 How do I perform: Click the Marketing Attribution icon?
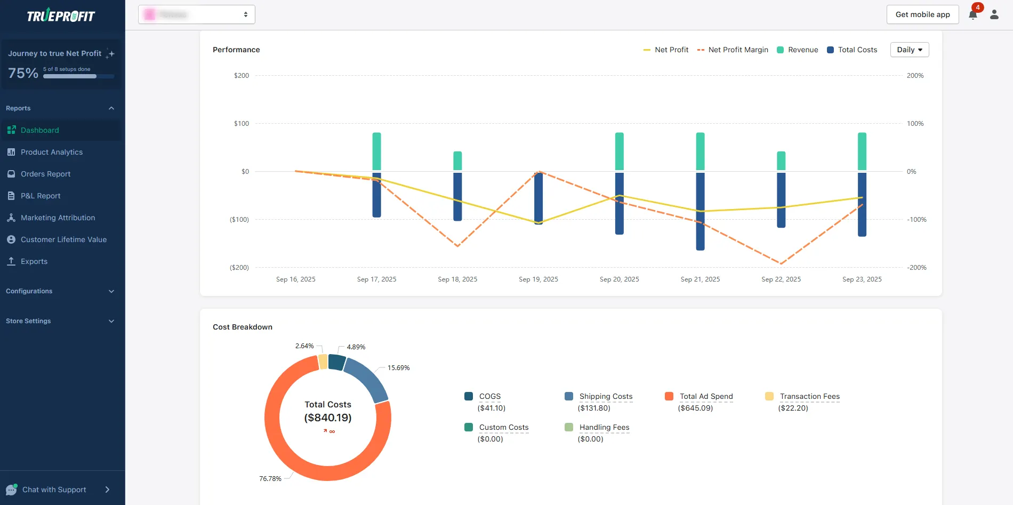[11, 218]
